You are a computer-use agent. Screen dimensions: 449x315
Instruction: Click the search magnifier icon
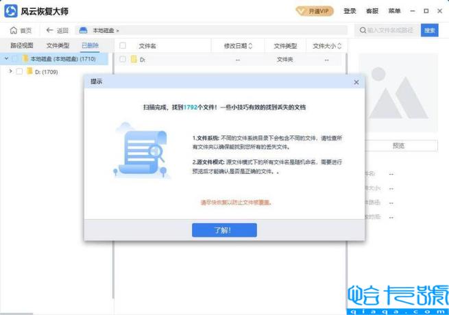click(x=363, y=30)
